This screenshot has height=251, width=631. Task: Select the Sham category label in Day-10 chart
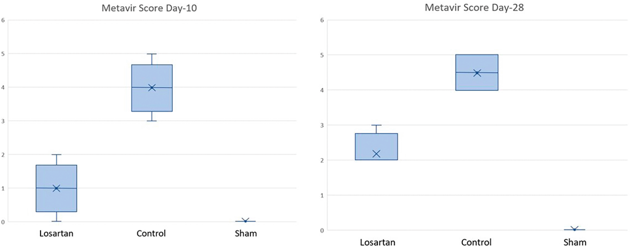click(x=246, y=233)
